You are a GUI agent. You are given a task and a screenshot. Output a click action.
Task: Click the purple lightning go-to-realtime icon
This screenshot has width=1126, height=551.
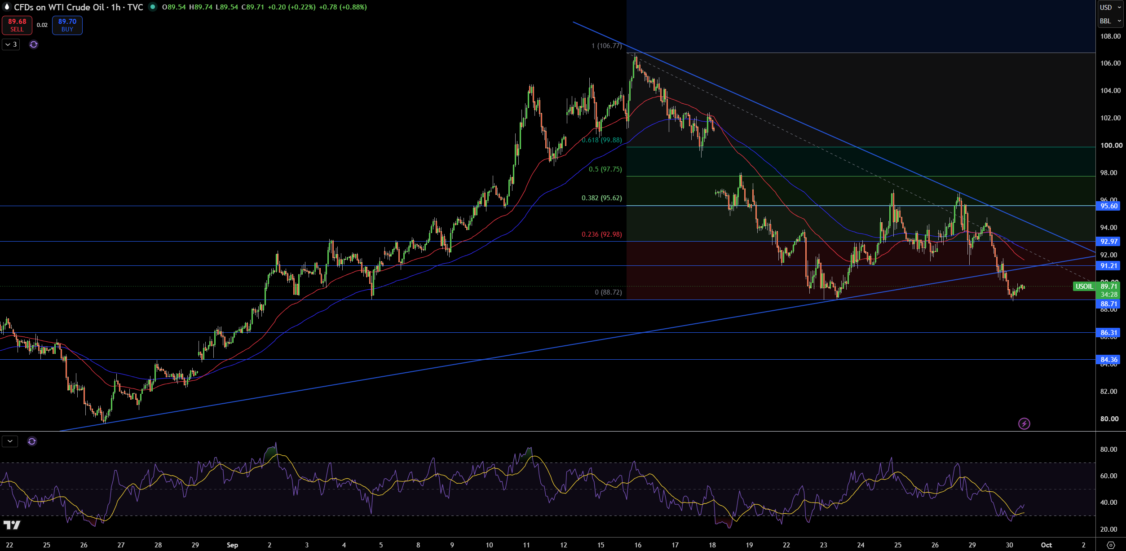tap(1024, 423)
